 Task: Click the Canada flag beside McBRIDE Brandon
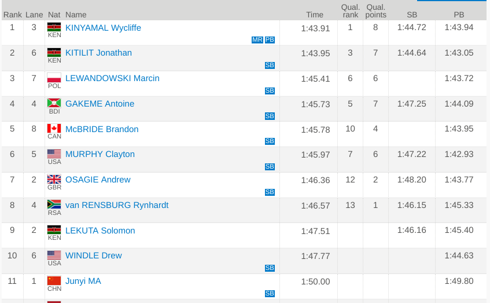coord(54,129)
